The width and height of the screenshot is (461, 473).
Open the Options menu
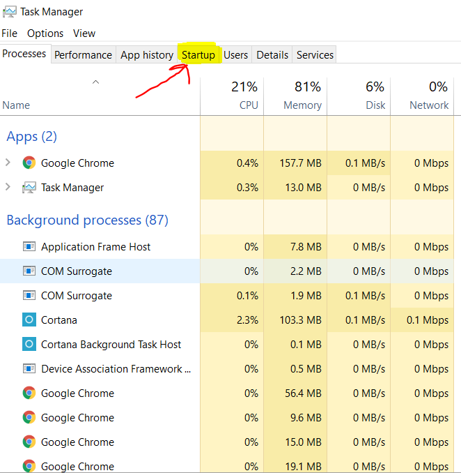(x=45, y=33)
